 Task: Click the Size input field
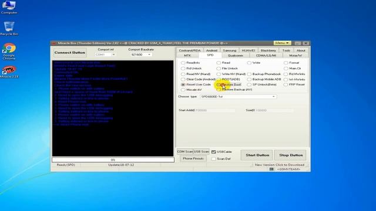pyautogui.click(x=274, y=110)
